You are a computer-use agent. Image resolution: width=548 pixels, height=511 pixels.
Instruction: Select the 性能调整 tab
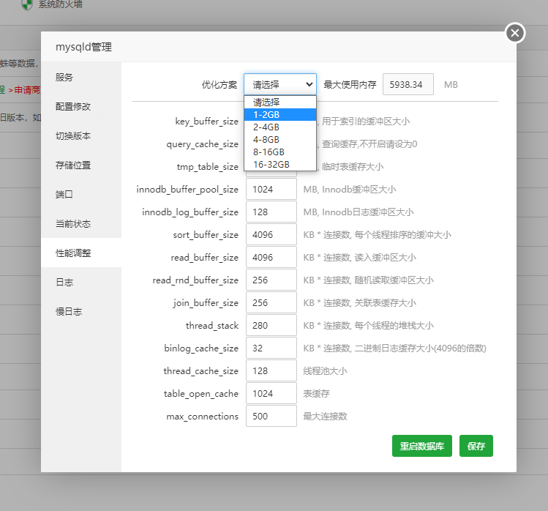click(x=81, y=253)
